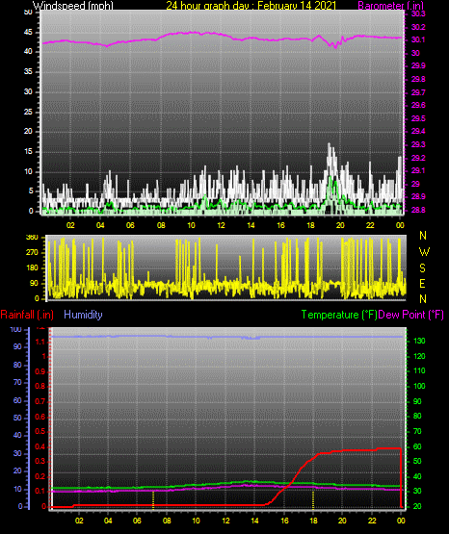This screenshot has height=534, width=449.
Task: Click the 'Barometer (.in)' label
Action: coord(390,5)
